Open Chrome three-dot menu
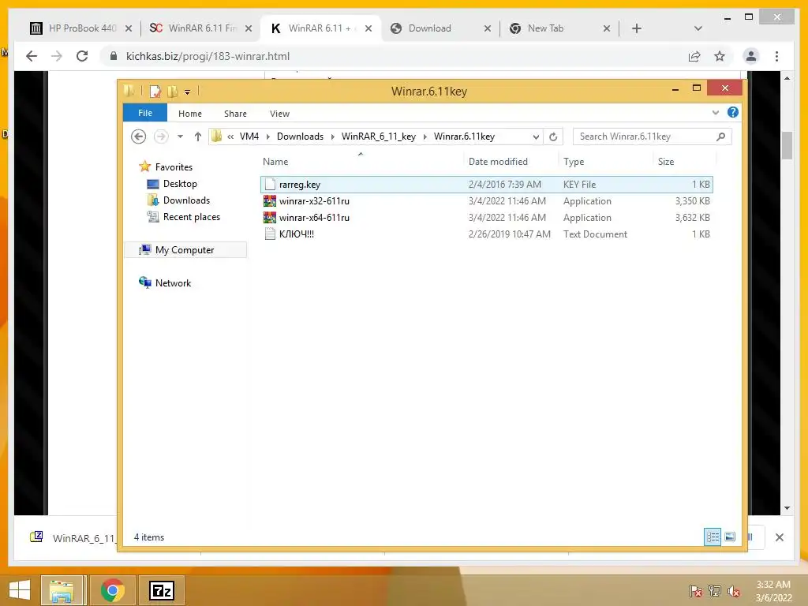 (776, 56)
